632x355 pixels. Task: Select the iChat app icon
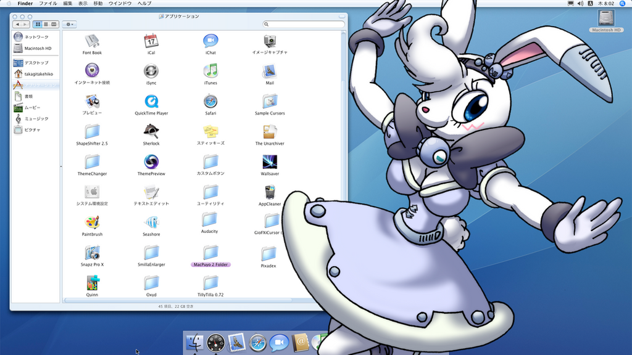click(210, 41)
